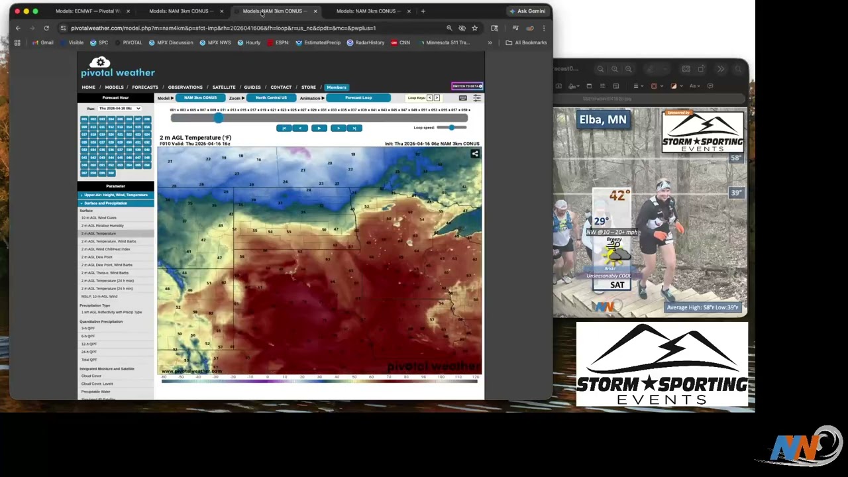Click the share icon on the map

(x=474, y=154)
